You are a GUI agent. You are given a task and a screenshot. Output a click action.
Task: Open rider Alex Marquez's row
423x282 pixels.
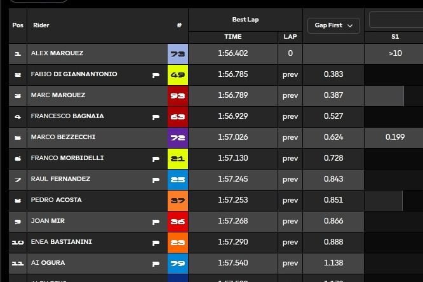point(57,54)
